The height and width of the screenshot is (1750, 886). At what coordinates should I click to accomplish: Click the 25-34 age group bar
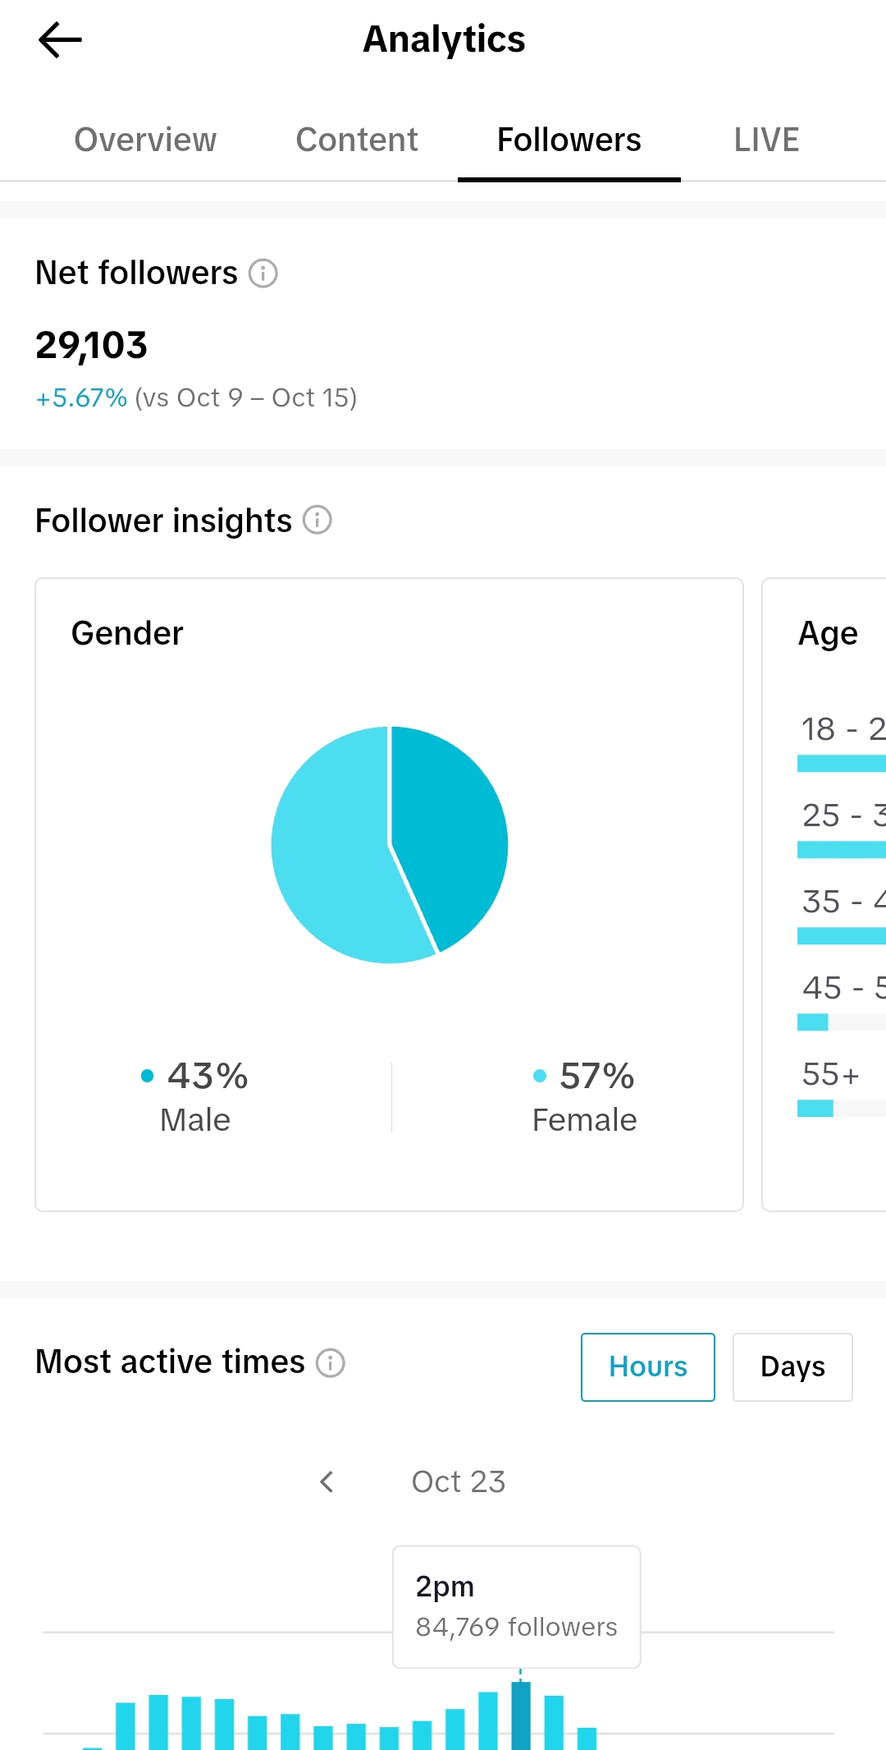tap(839, 847)
